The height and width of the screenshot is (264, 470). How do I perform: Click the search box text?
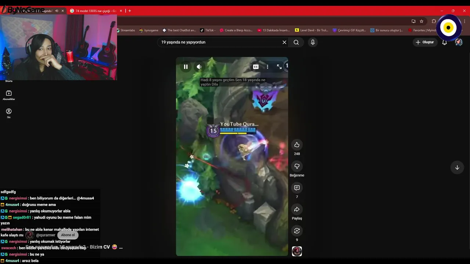183,42
